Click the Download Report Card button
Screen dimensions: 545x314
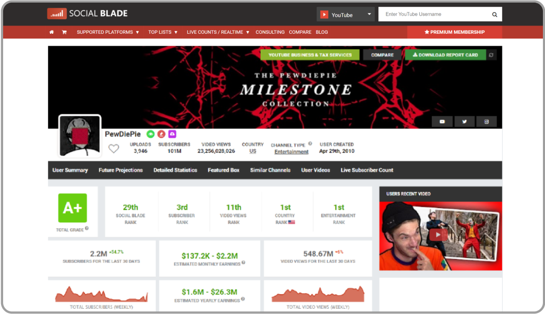pyautogui.click(x=445, y=55)
